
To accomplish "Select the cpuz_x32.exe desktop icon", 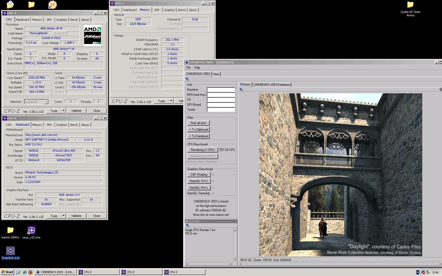I will [x=31, y=233].
